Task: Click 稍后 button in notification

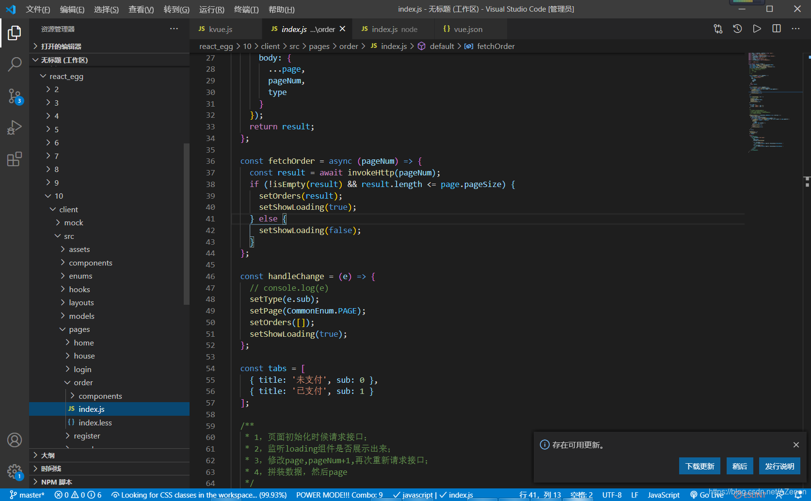Action: coord(740,466)
